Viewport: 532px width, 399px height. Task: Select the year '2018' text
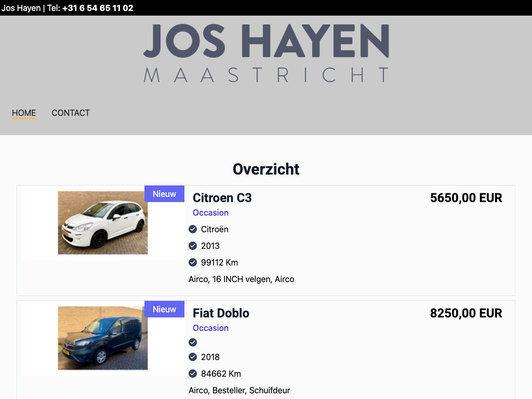210,357
